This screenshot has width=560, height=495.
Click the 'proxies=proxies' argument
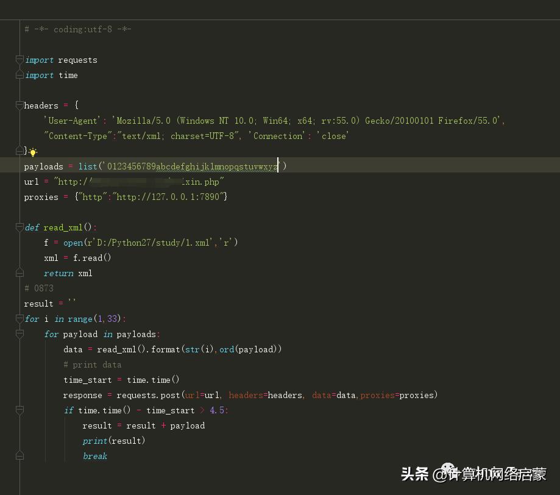point(397,395)
